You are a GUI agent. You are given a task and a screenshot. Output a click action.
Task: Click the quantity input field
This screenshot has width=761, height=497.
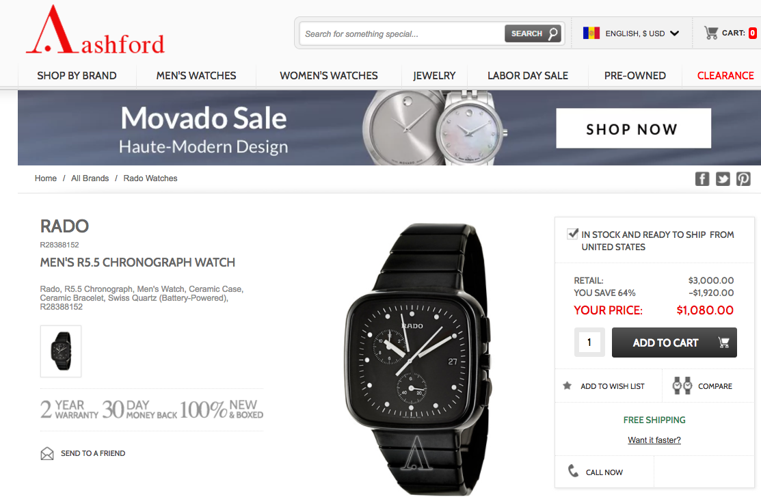pos(589,342)
